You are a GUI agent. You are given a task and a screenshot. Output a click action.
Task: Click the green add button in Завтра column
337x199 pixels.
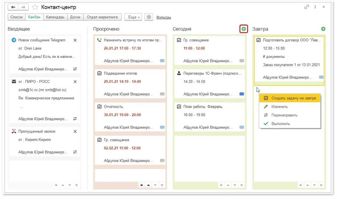323,29
